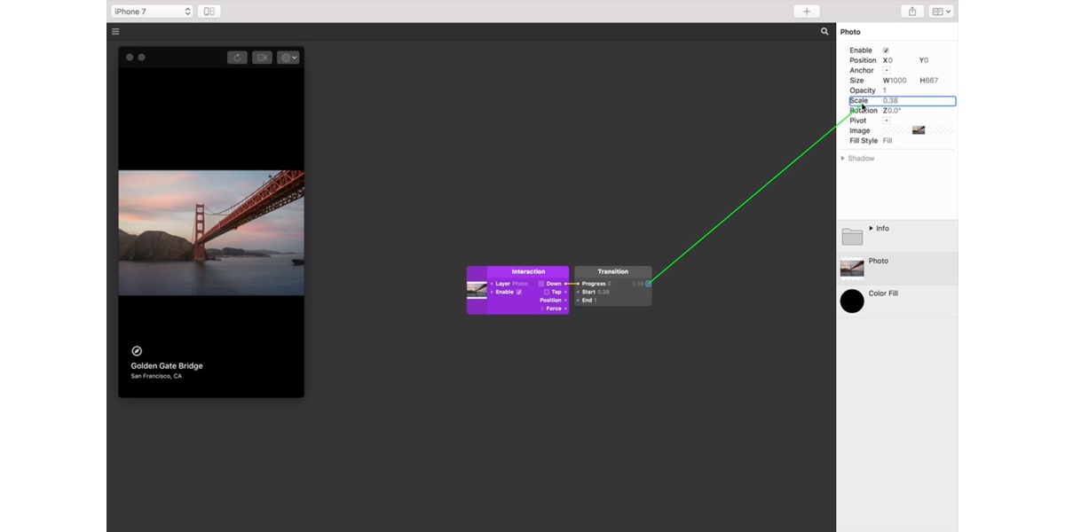This screenshot has width=1065, height=532.
Task: Open the preview settings gear dropdown
Action: coord(286,57)
